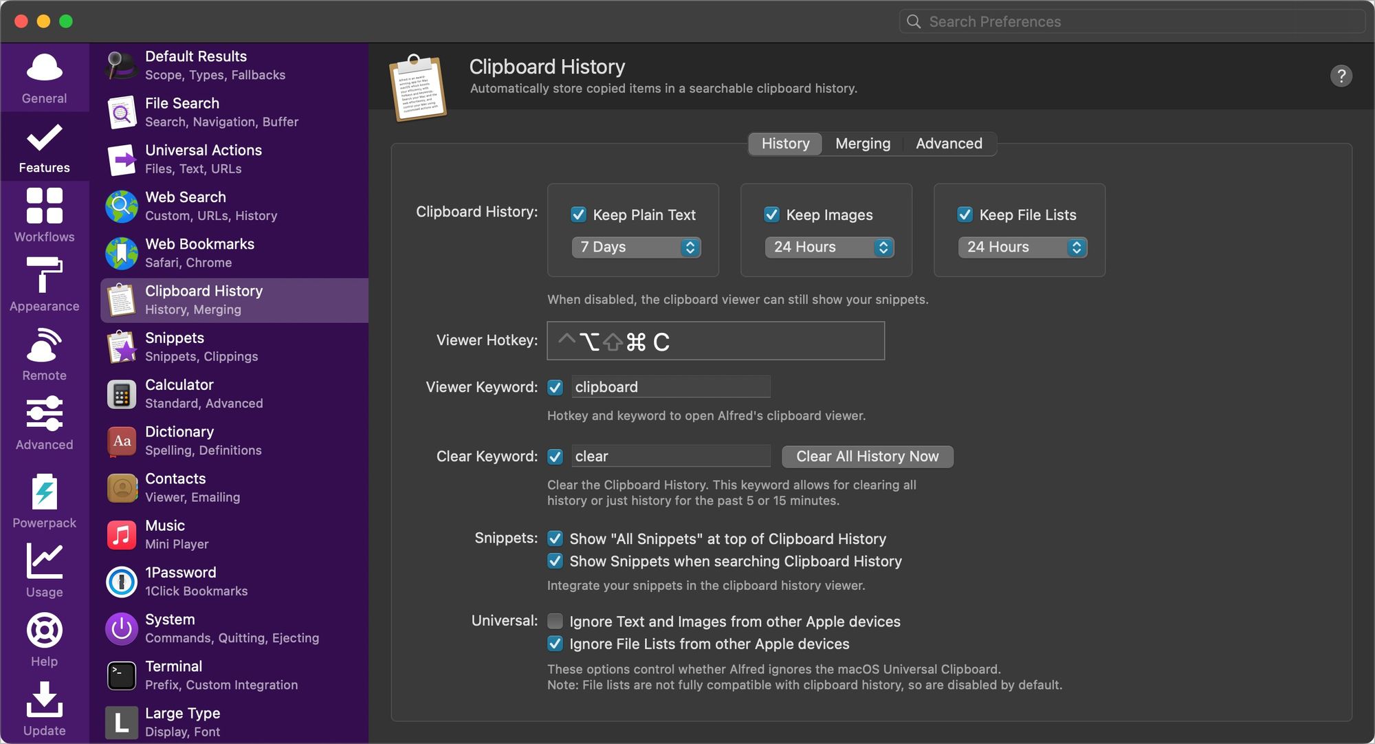
Task: Open the Terminal feature icon
Action: tap(122, 675)
